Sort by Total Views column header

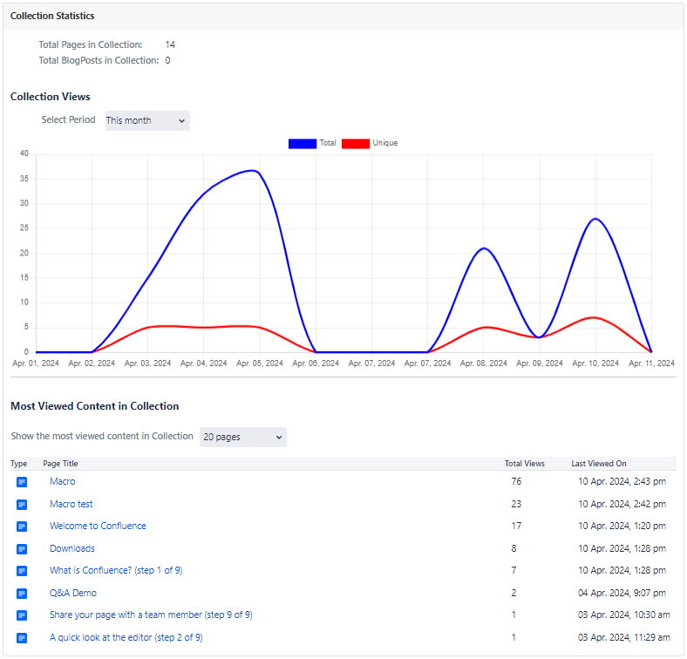click(524, 464)
